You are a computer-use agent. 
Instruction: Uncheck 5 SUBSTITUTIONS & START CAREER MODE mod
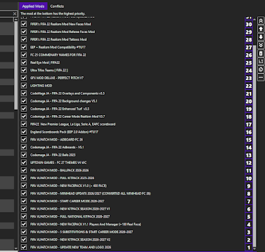(x=24, y=232)
